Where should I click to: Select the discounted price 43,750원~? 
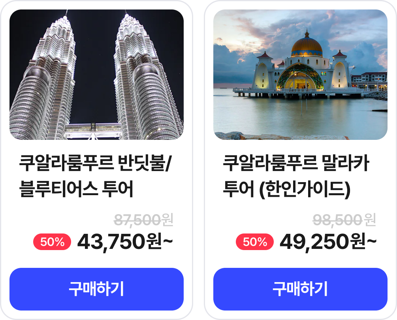tap(125, 242)
